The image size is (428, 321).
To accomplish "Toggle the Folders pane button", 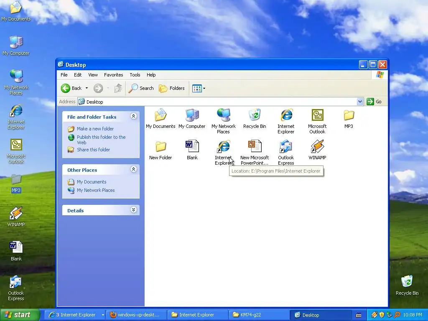I will tap(172, 88).
